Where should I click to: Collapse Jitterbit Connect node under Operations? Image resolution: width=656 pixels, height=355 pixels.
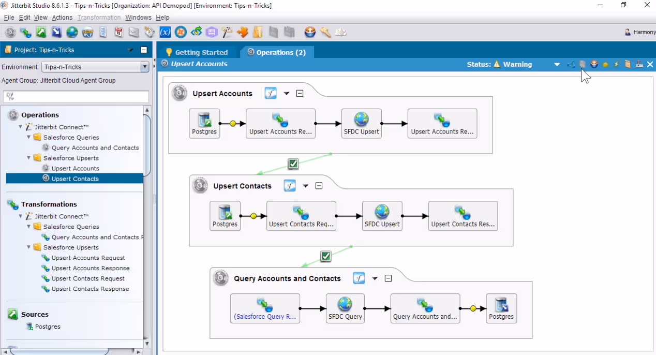point(21,127)
